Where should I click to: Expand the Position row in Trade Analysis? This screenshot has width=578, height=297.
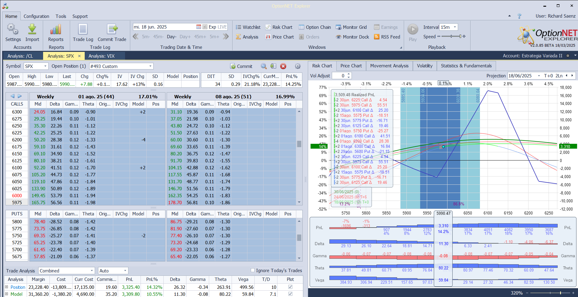pyautogui.click(x=7, y=287)
